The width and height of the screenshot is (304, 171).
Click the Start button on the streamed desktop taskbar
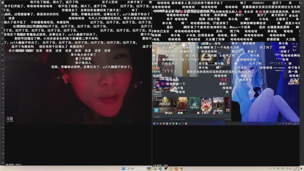coord(154,123)
